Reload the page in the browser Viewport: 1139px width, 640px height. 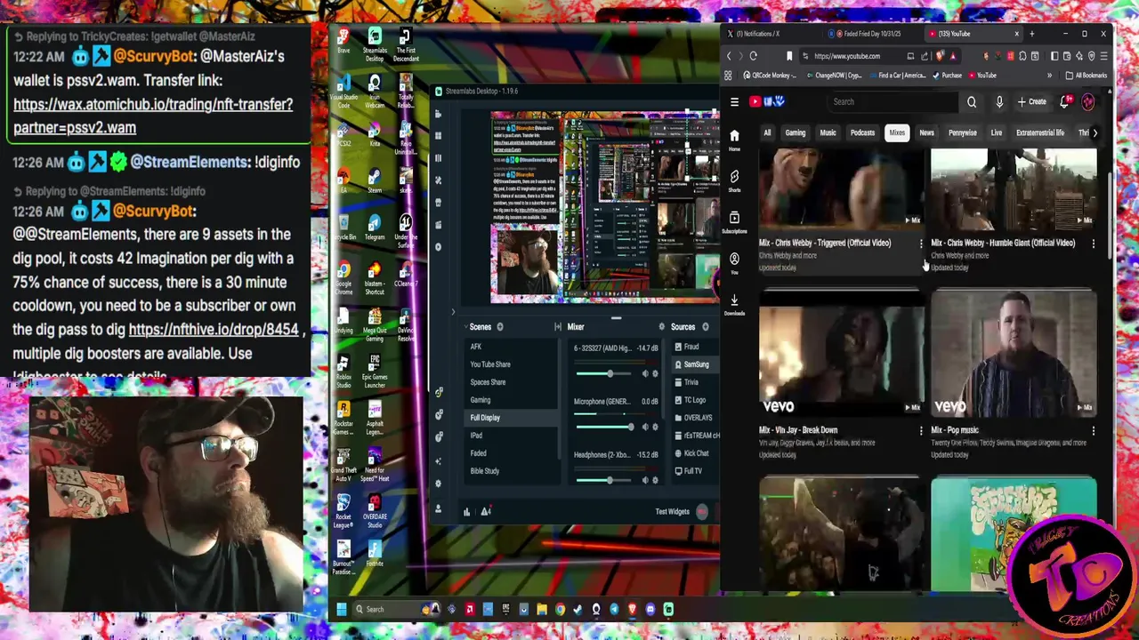753,56
